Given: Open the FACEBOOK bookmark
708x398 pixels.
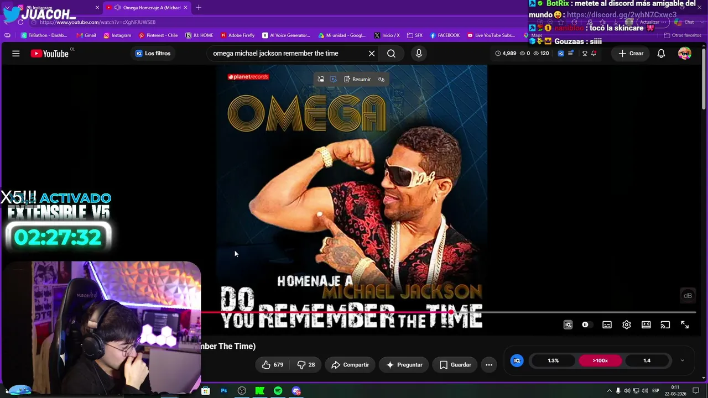Looking at the screenshot, I should pos(445,35).
